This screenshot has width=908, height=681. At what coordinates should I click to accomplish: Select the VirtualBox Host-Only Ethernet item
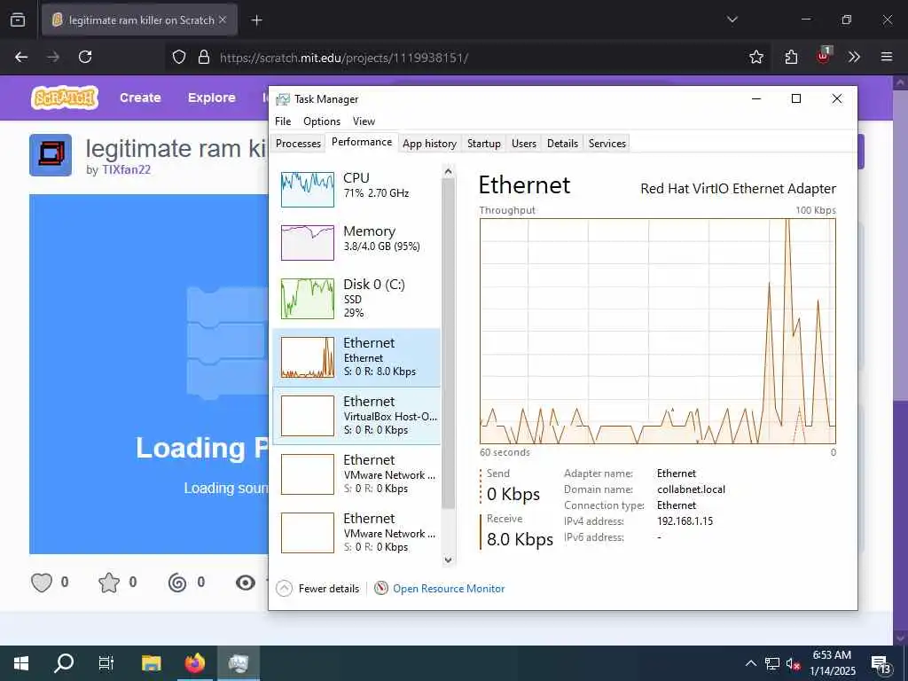356,416
